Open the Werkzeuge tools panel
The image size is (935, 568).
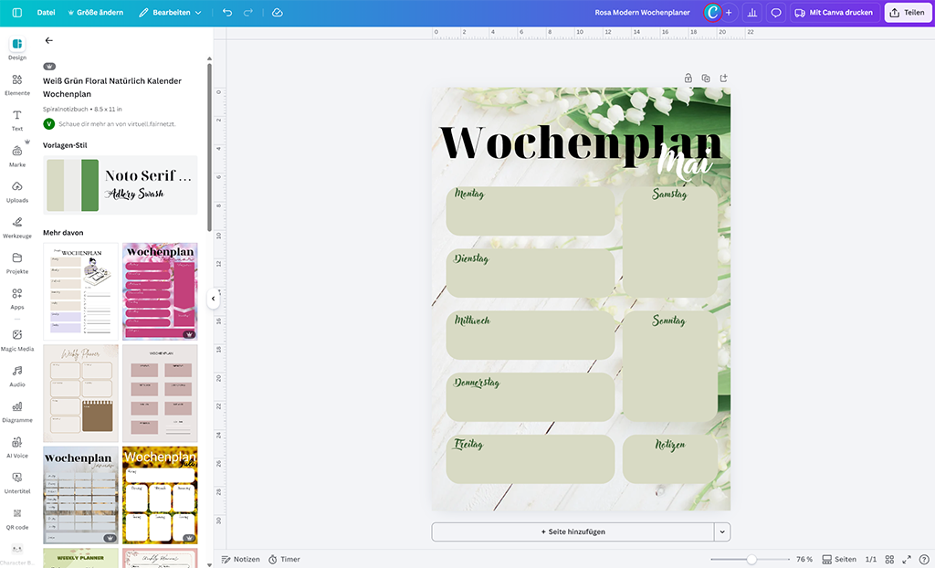tap(17, 227)
